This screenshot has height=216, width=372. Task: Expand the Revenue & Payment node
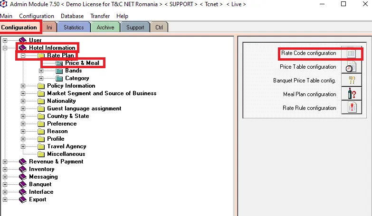(x=5, y=162)
